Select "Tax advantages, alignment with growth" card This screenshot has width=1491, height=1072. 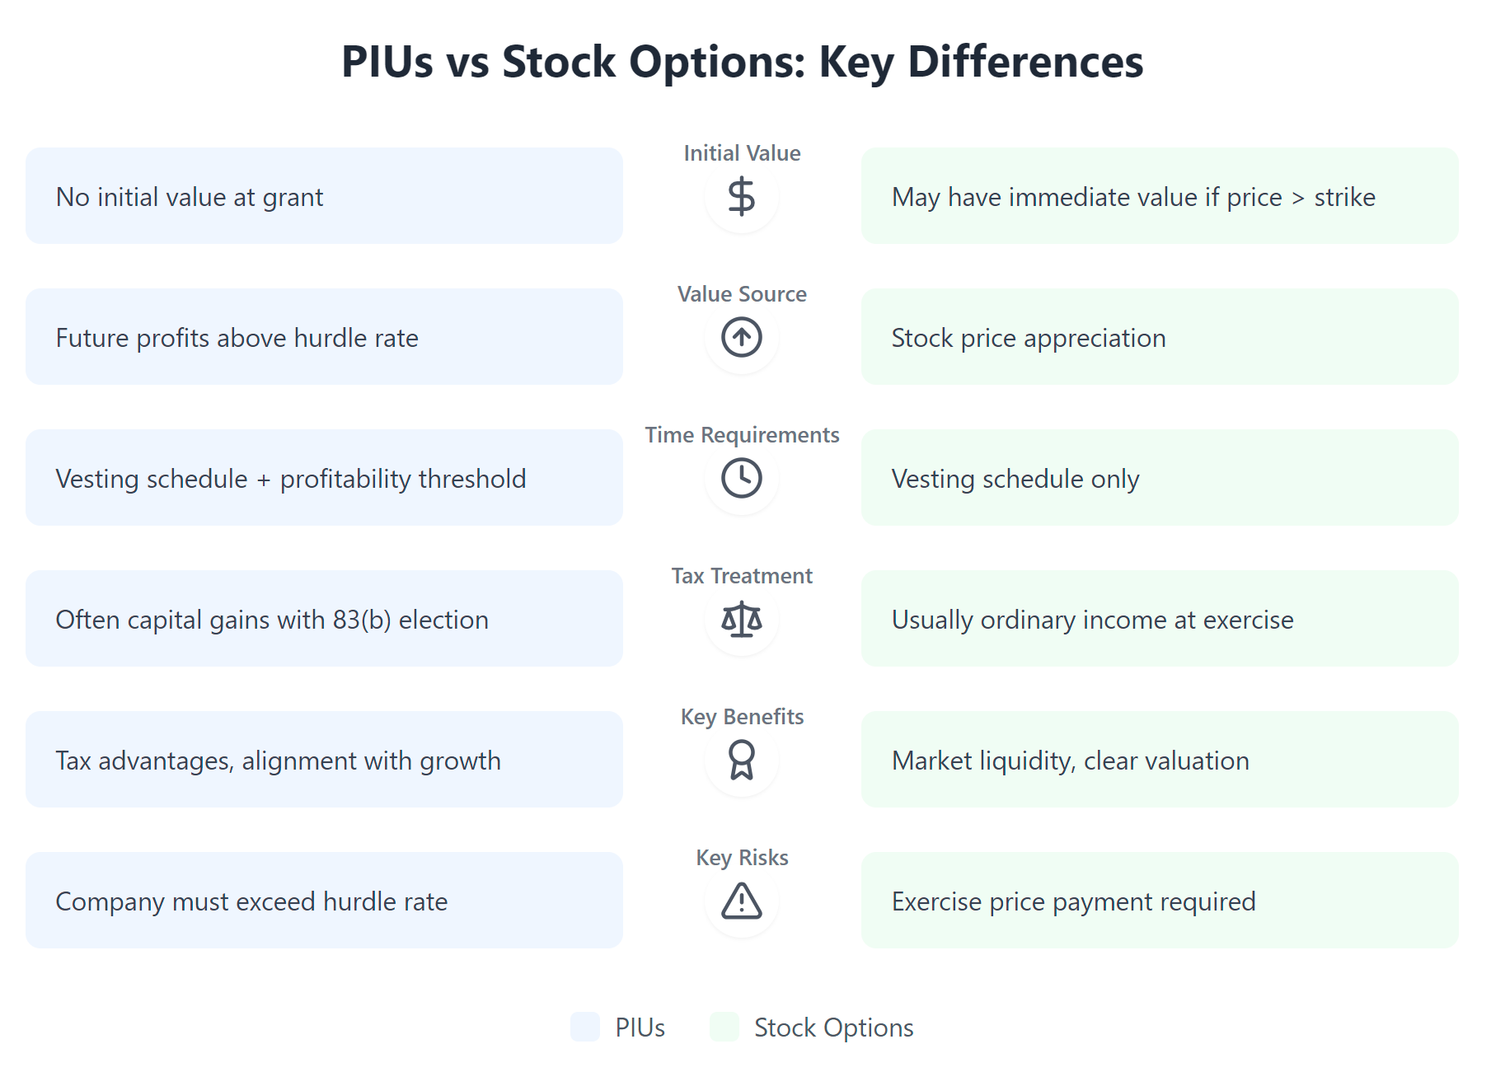tap(324, 760)
